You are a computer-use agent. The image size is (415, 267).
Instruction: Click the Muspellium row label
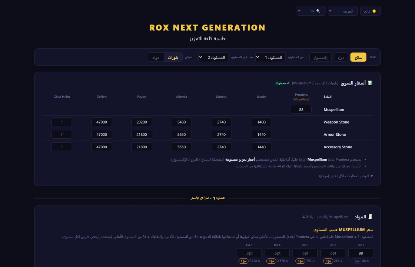click(334, 110)
